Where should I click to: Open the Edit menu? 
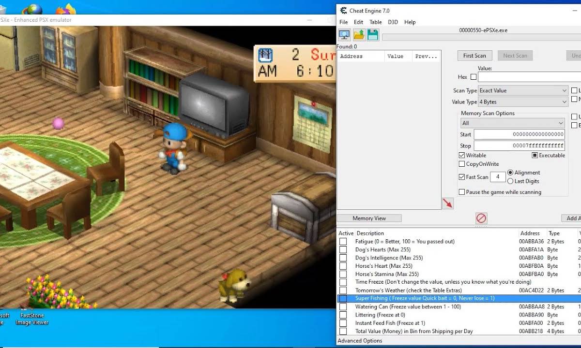[358, 22]
